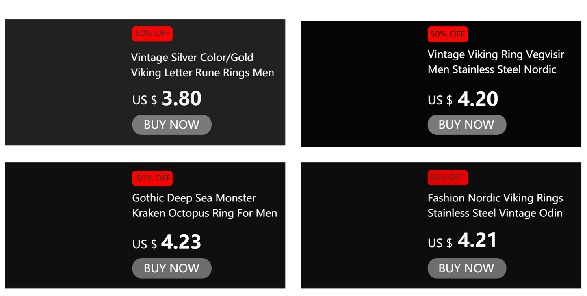Open the Vintage Viking Ring Vegvisir title link

(x=496, y=62)
